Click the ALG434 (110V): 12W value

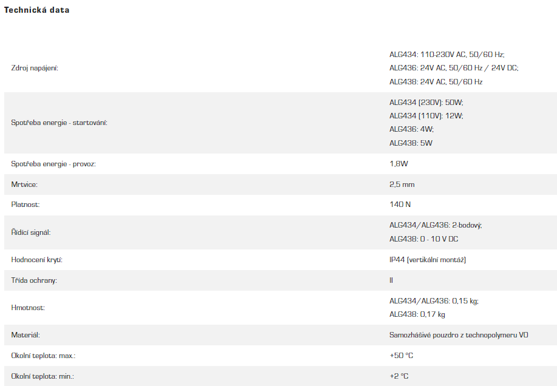pos(425,115)
